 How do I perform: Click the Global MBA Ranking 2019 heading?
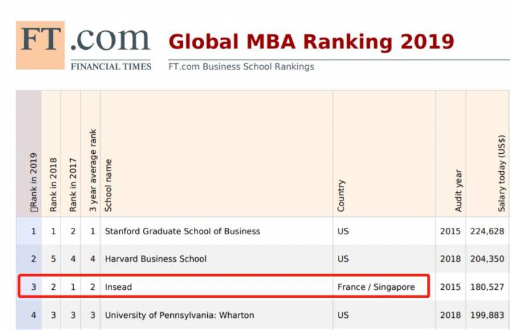pyautogui.click(x=311, y=41)
